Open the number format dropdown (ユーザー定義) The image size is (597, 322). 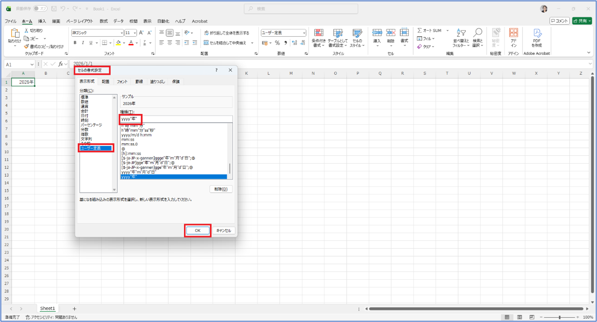click(304, 33)
